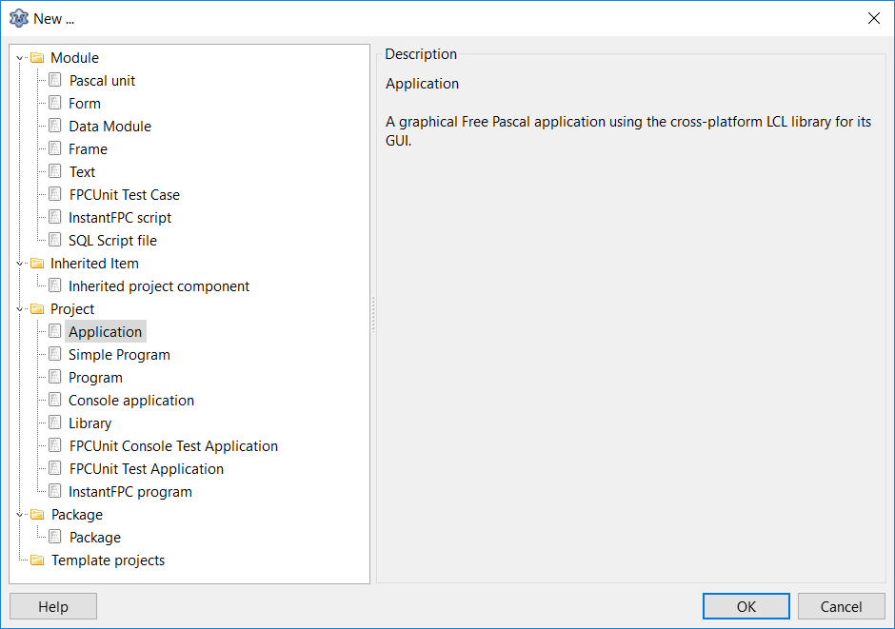Open Help for this dialog
895x629 pixels.
[x=53, y=606]
